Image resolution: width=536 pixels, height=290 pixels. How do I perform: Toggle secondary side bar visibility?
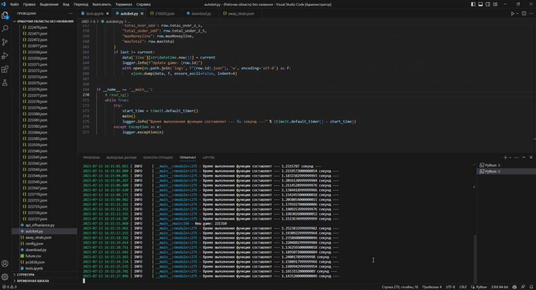488,4
